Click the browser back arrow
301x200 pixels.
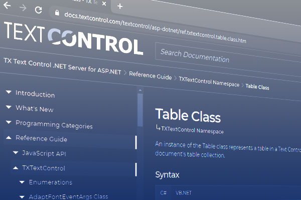(x=7, y=5)
